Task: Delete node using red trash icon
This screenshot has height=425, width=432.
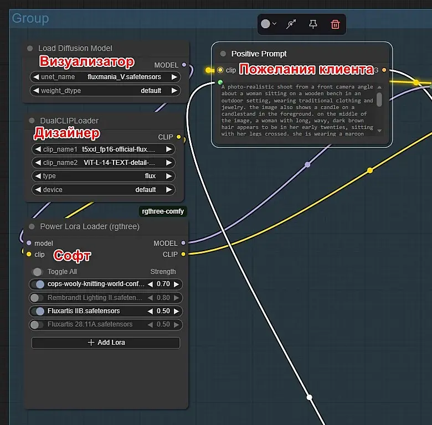Action: tap(335, 24)
